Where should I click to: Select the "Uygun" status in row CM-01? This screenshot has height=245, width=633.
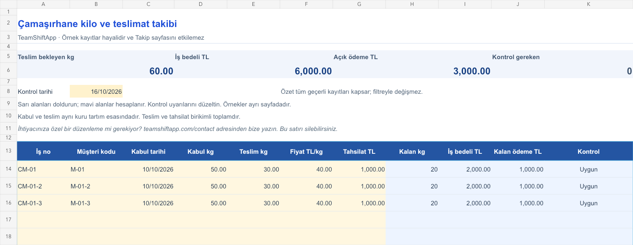coord(589,169)
